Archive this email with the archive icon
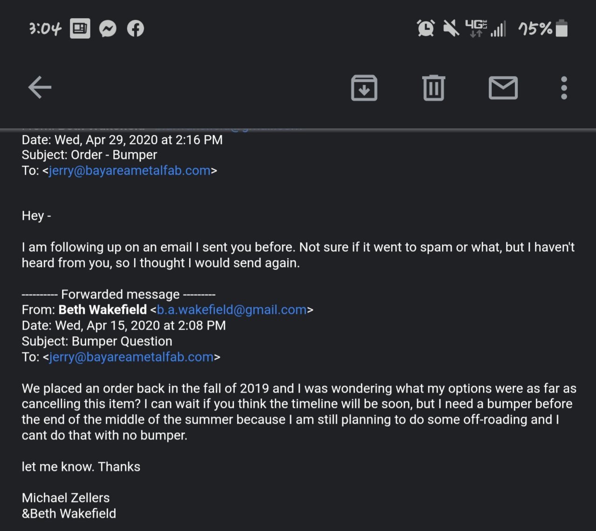The image size is (596, 531). pyautogui.click(x=364, y=88)
